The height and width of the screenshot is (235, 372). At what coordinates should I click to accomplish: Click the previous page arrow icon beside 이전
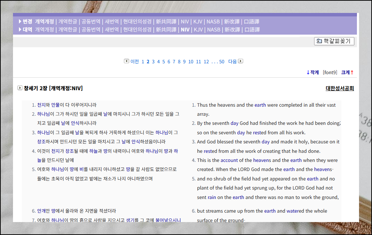click(126, 61)
